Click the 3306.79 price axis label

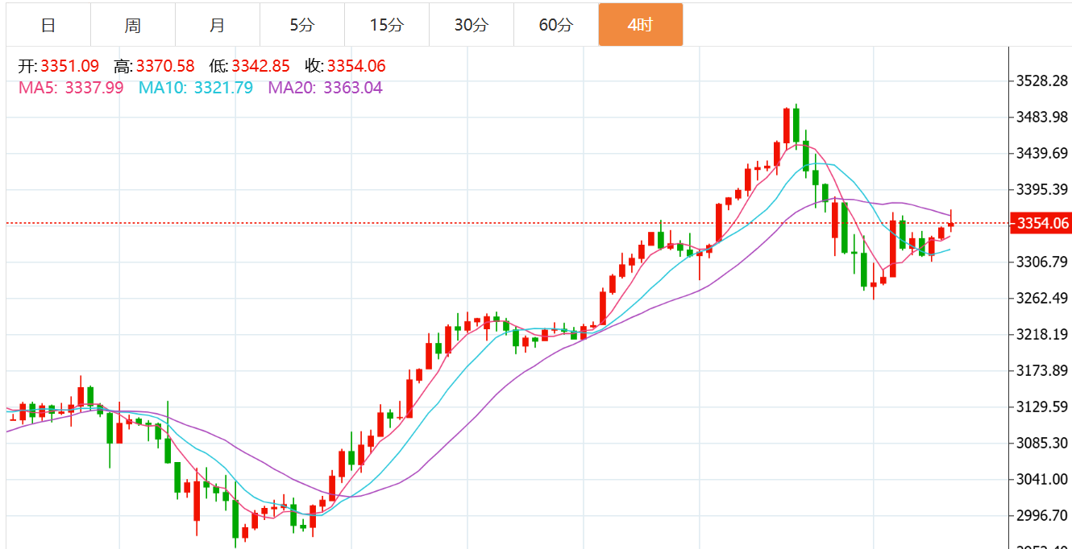[x=1042, y=262]
